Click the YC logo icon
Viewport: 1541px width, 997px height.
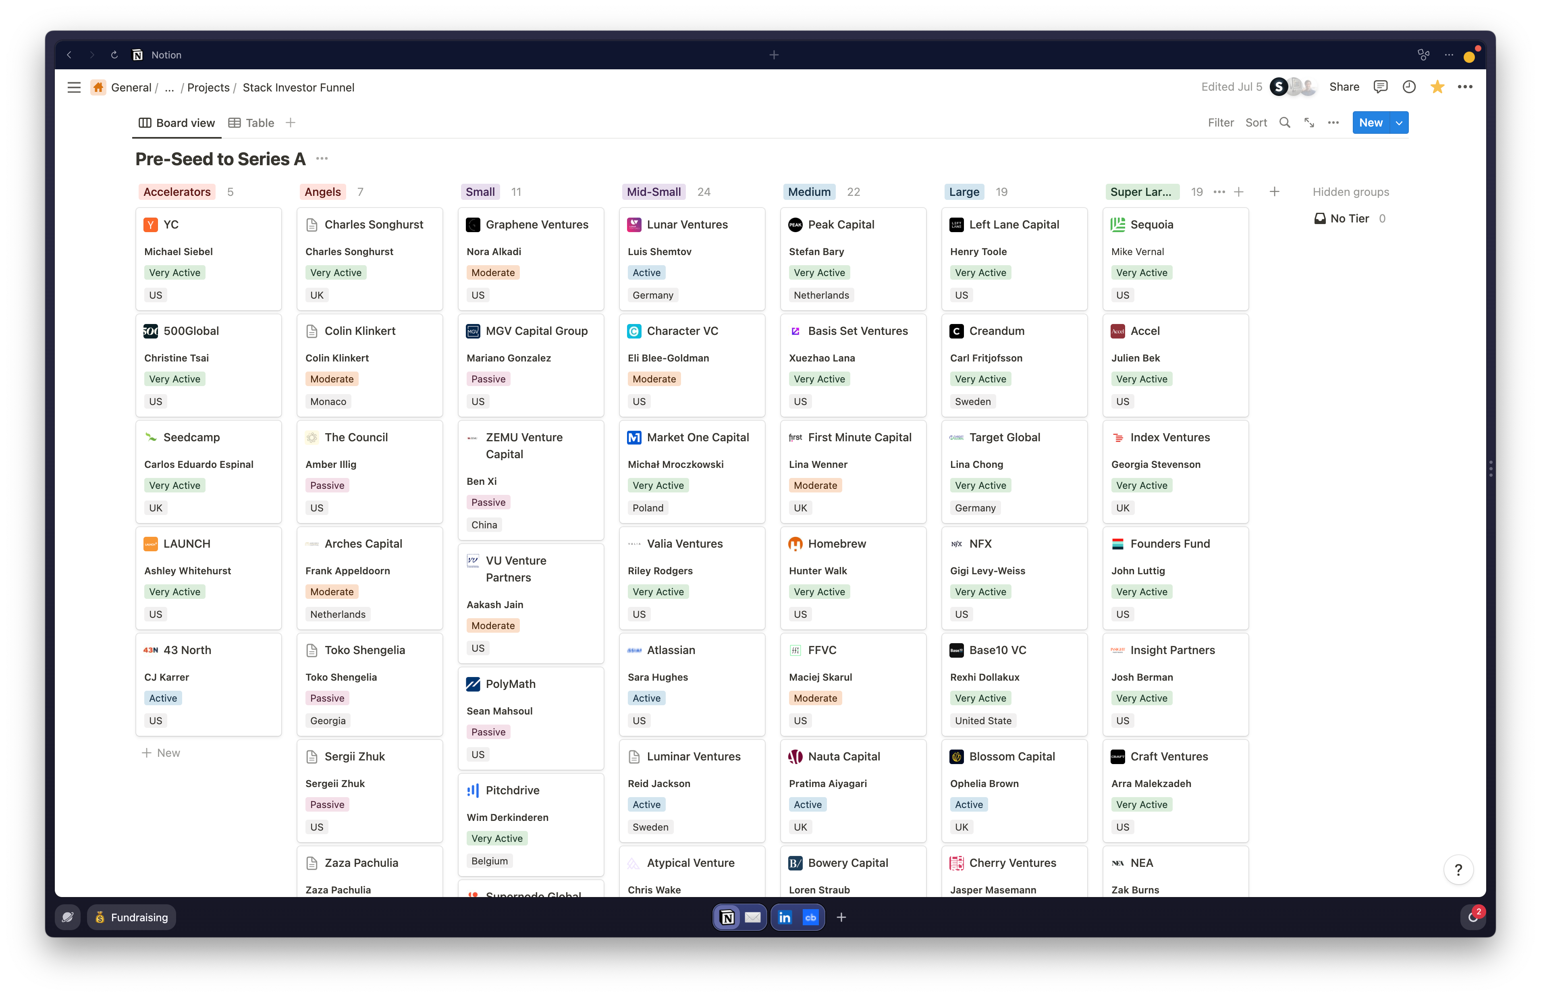coord(150,224)
